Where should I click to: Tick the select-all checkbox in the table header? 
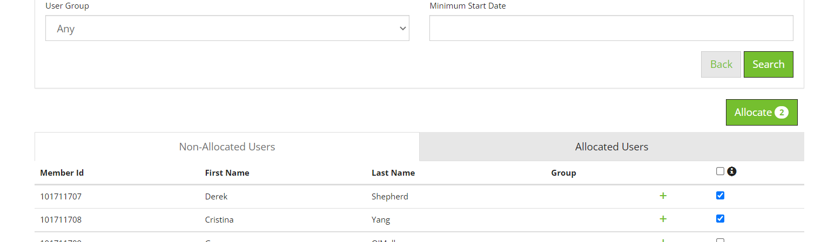point(720,171)
